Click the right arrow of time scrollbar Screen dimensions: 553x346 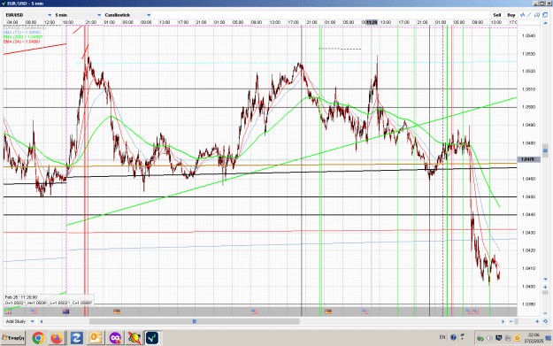(503, 321)
